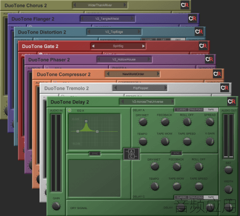This screenshot has height=216, width=240.
Task: Go to previous preset in DuoTone Phaser 2
Action: pyautogui.click(x=99, y=59)
